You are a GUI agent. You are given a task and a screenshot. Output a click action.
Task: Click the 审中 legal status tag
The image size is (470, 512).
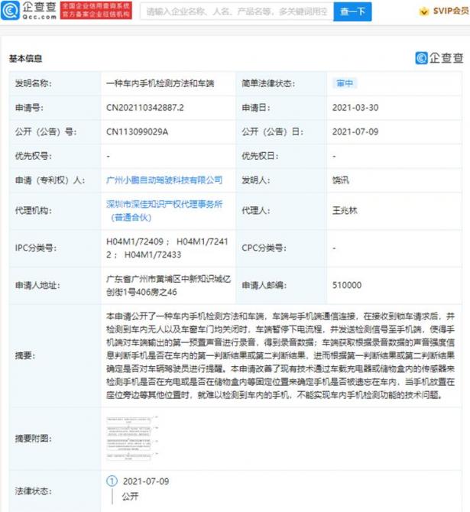pos(344,83)
